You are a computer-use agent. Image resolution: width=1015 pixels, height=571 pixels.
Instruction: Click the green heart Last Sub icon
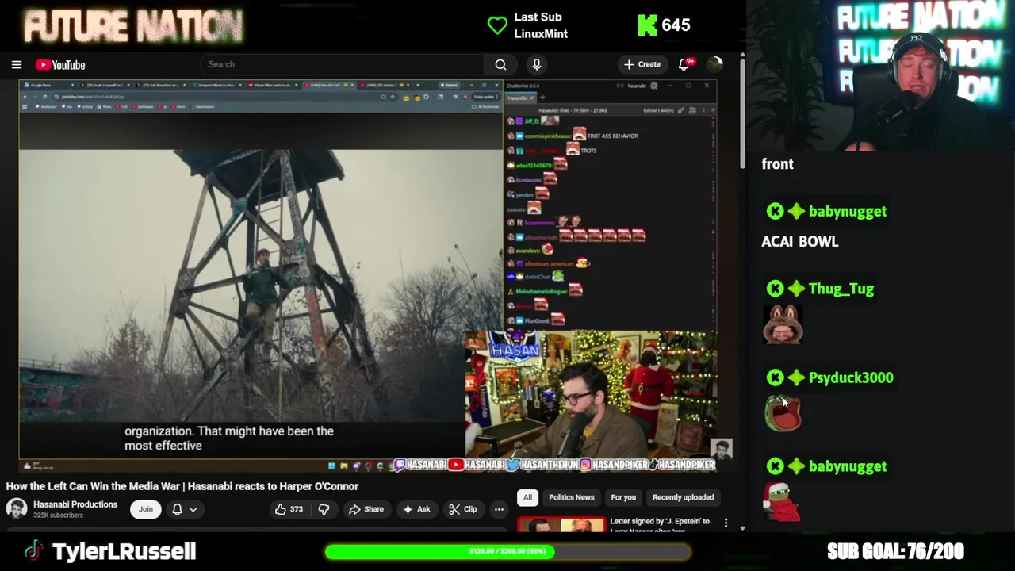click(497, 25)
